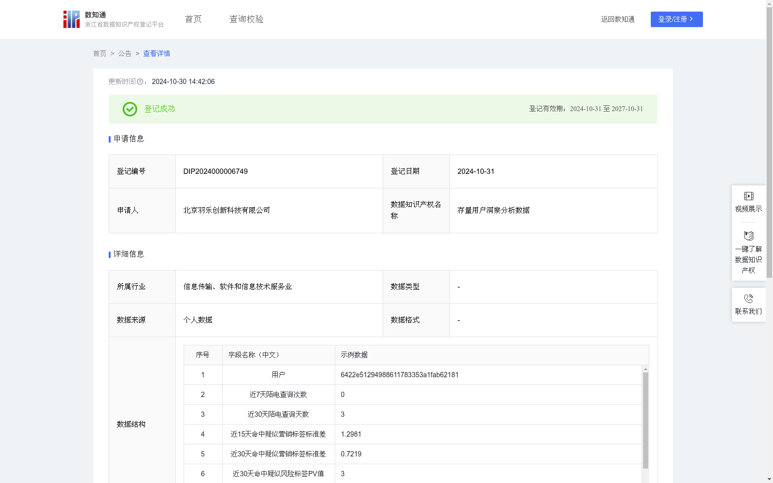Click the 申请信息 section heading
This screenshot has width=773, height=483.
129,139
